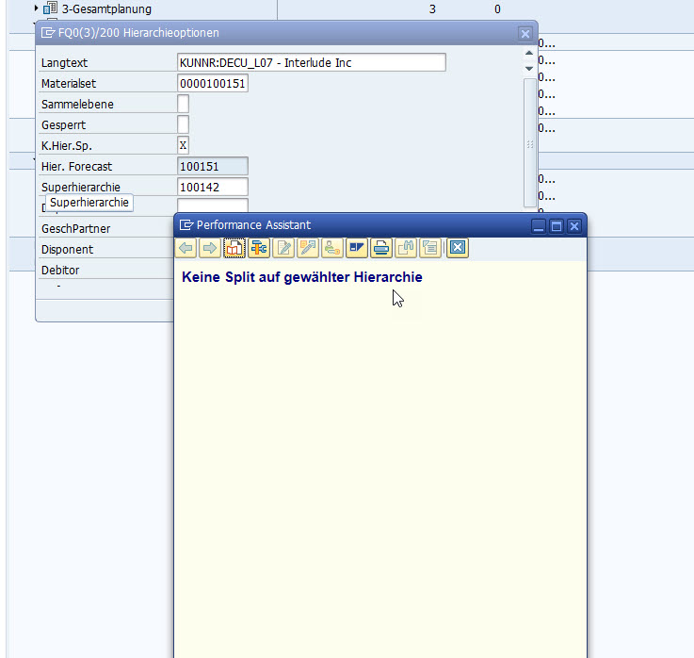Click the Materialset input field
The image size is (694, 658).
[x=212, y=83]
